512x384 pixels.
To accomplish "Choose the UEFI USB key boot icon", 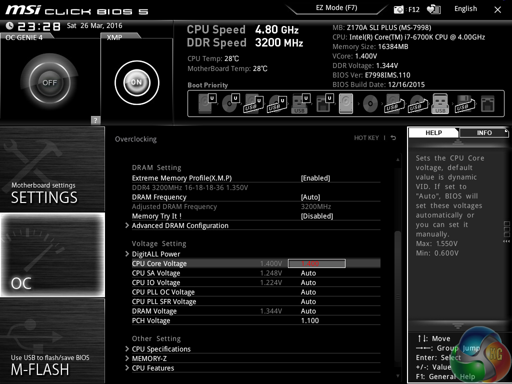I will pos(300,103).
